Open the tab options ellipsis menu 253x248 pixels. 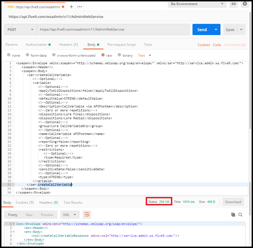pos(80,7)
